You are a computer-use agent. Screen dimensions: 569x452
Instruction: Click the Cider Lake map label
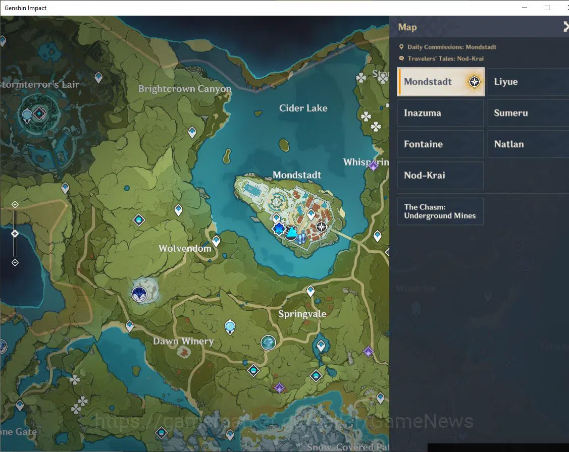click(303, 108)
